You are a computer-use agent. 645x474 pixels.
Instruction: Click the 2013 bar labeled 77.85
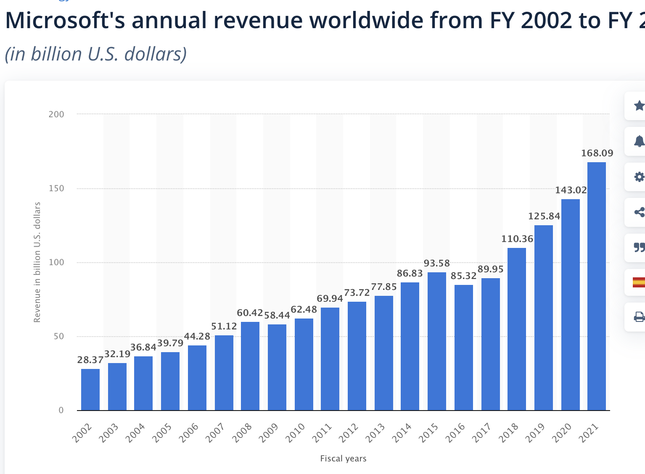pyautogui.click(x=384, y=353)
